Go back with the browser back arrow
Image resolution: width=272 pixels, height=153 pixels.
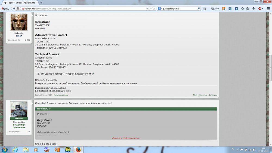tap(14, 8)
